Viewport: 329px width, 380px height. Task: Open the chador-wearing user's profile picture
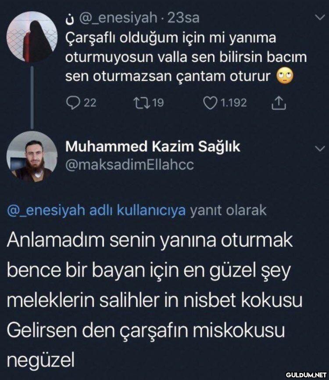tap(32, 37)
